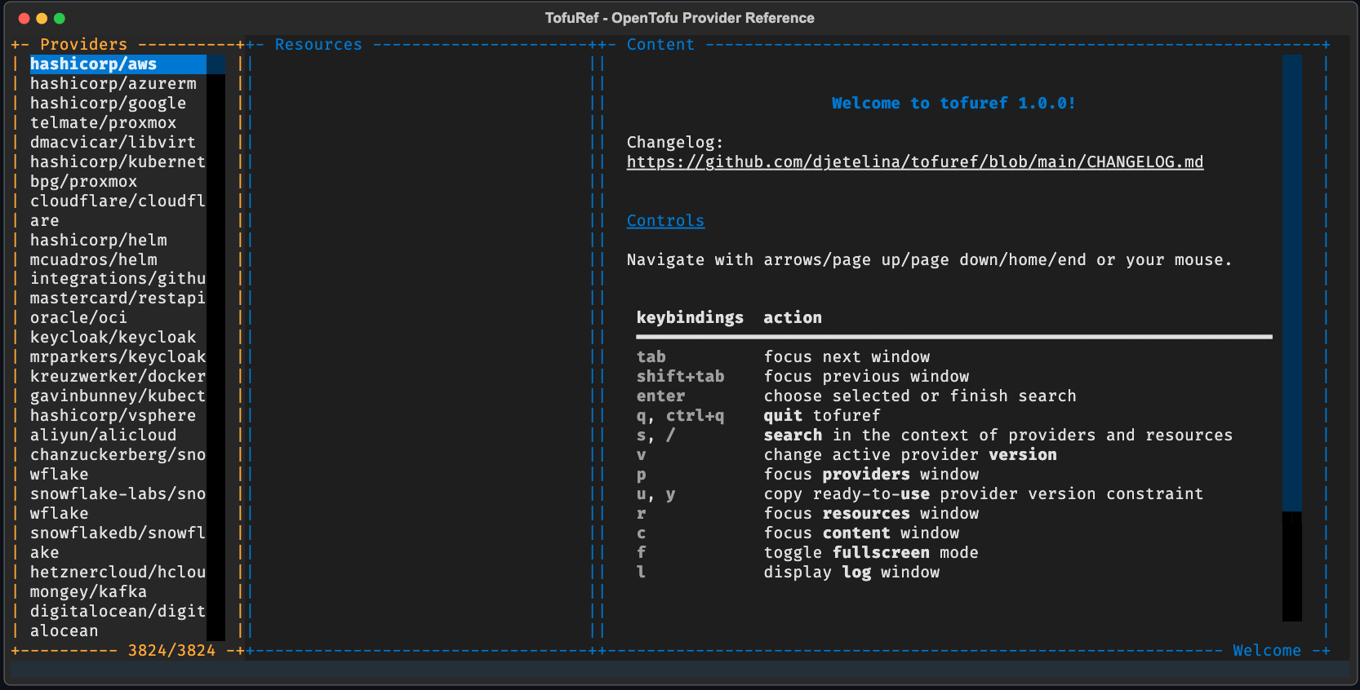Select hetznercloud/hcloud provider entry
This screenshot has width=1360, height=690.
point(118,573)
